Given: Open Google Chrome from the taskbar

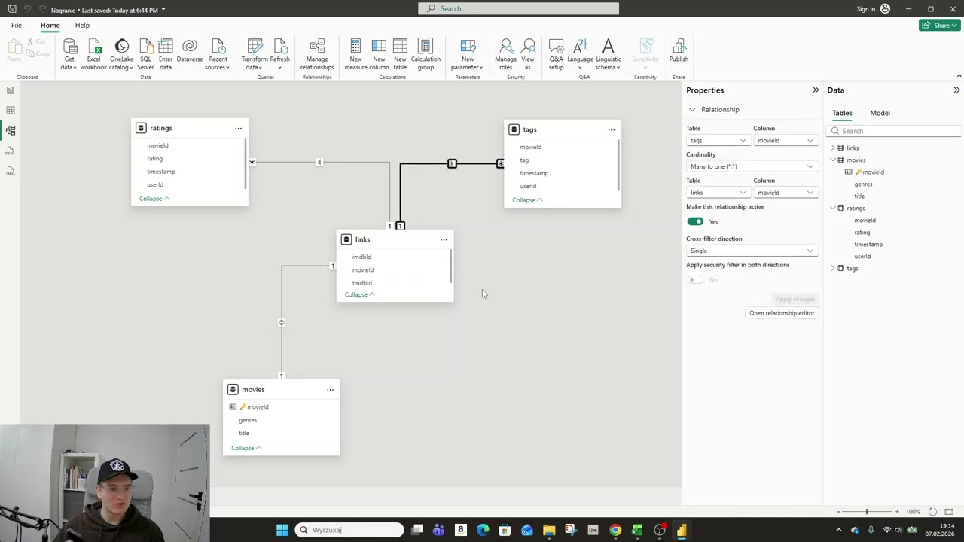Looking at the screenshot, I should click(x=615, y=530).
